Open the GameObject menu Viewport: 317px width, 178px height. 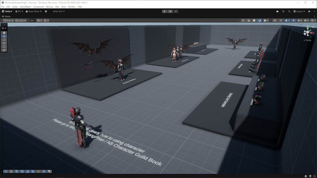[x=25, y=7]
